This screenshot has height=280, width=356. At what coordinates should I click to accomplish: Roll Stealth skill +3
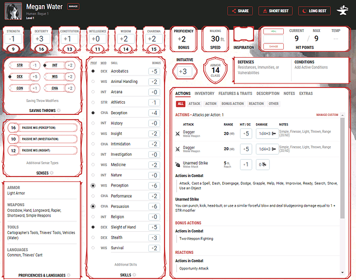pos(154,237)
